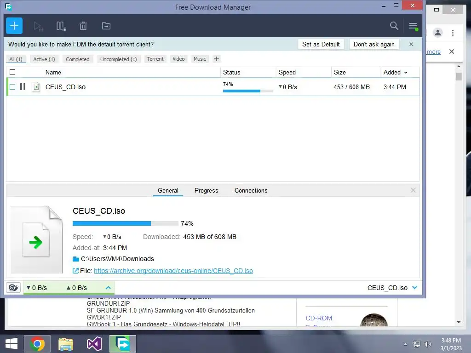Select the Video filter tab
Image resolution: width=471 pixels, height=353 pixels.
(179, 59)
